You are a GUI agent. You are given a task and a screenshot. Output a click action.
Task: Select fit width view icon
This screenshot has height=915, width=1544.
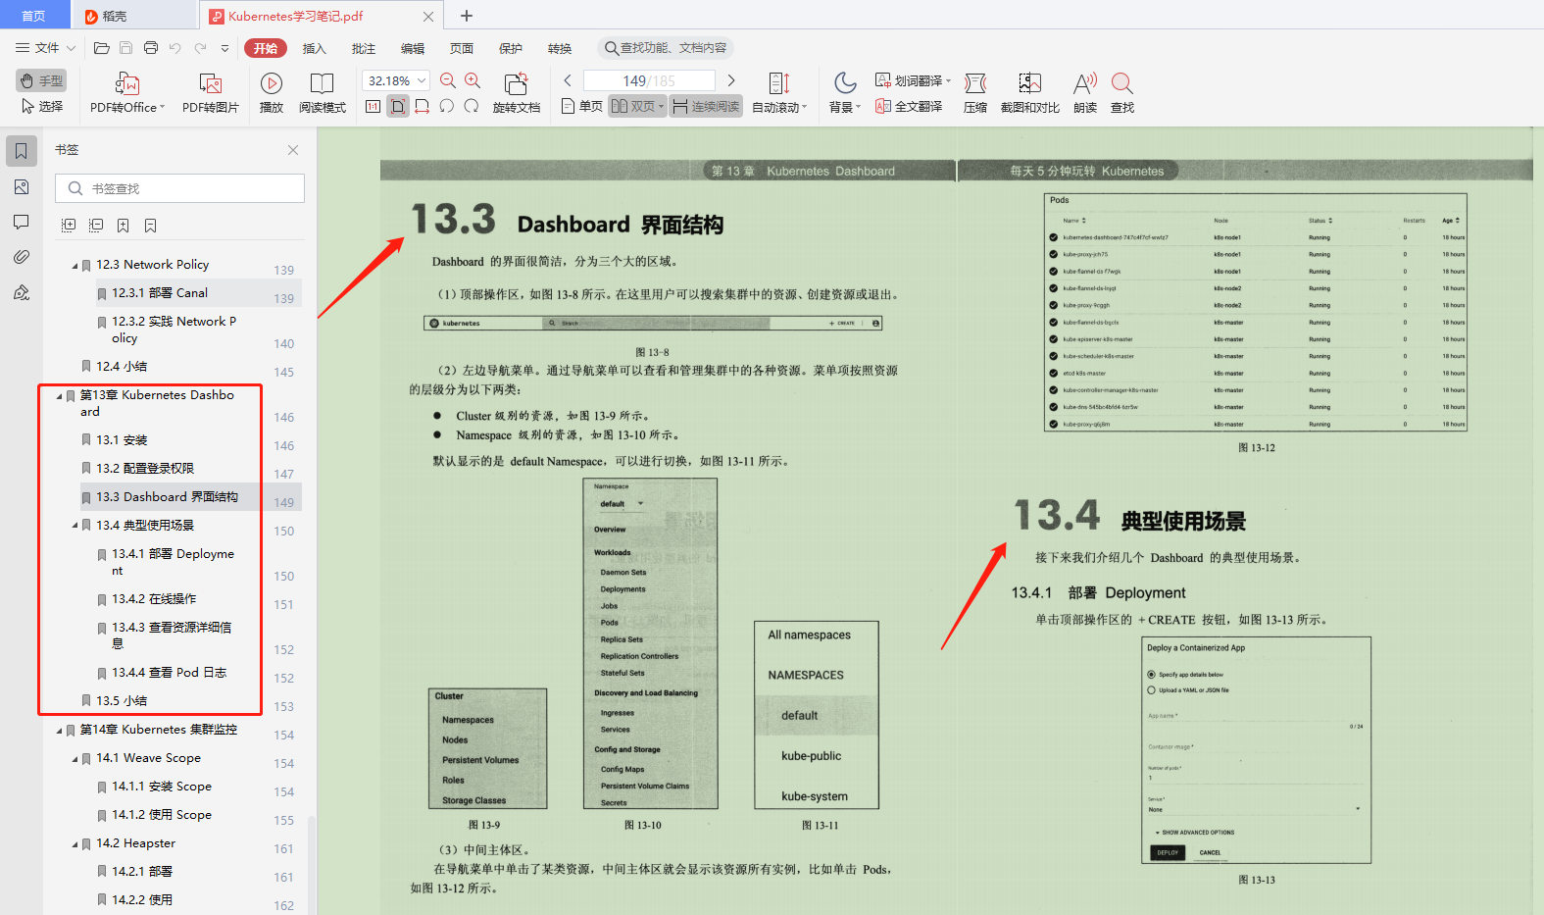(423, 106)
